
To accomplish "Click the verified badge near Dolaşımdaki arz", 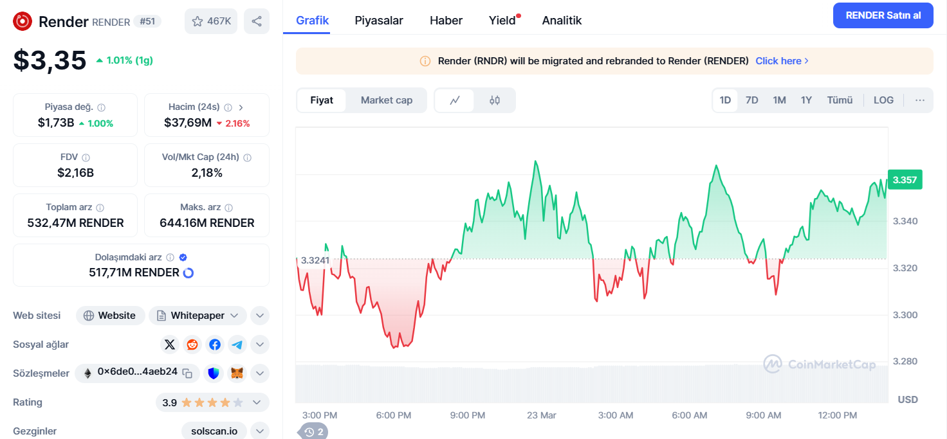I will coord(183,257).
